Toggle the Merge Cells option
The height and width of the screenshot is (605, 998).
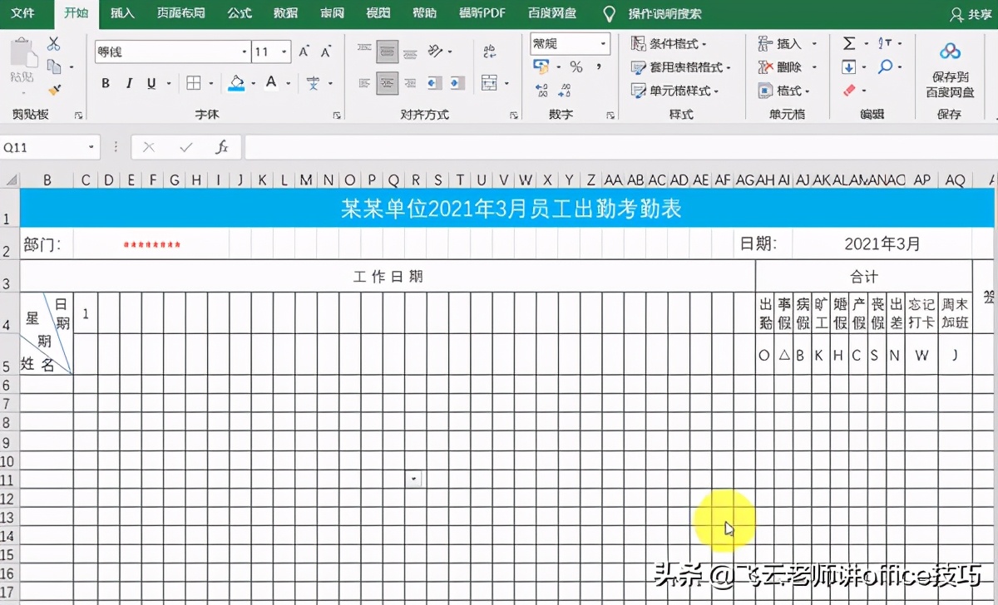[490, 83]
